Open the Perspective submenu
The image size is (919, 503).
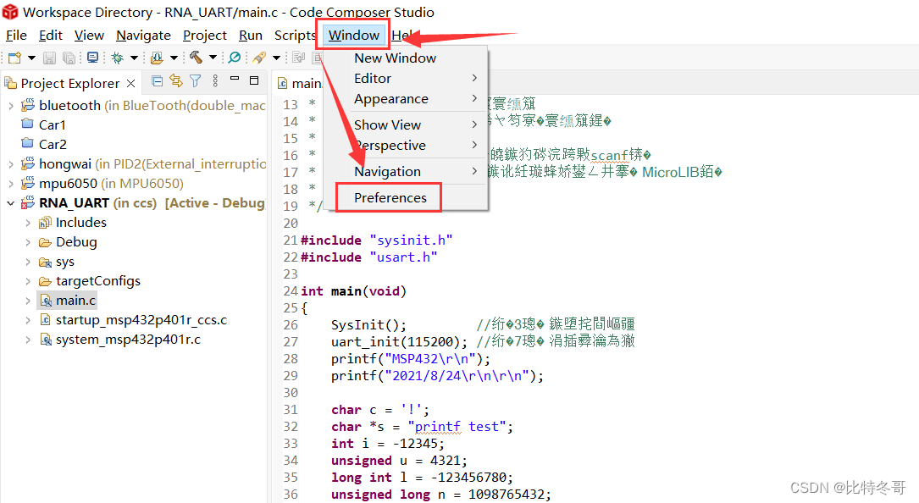(406, 145)
